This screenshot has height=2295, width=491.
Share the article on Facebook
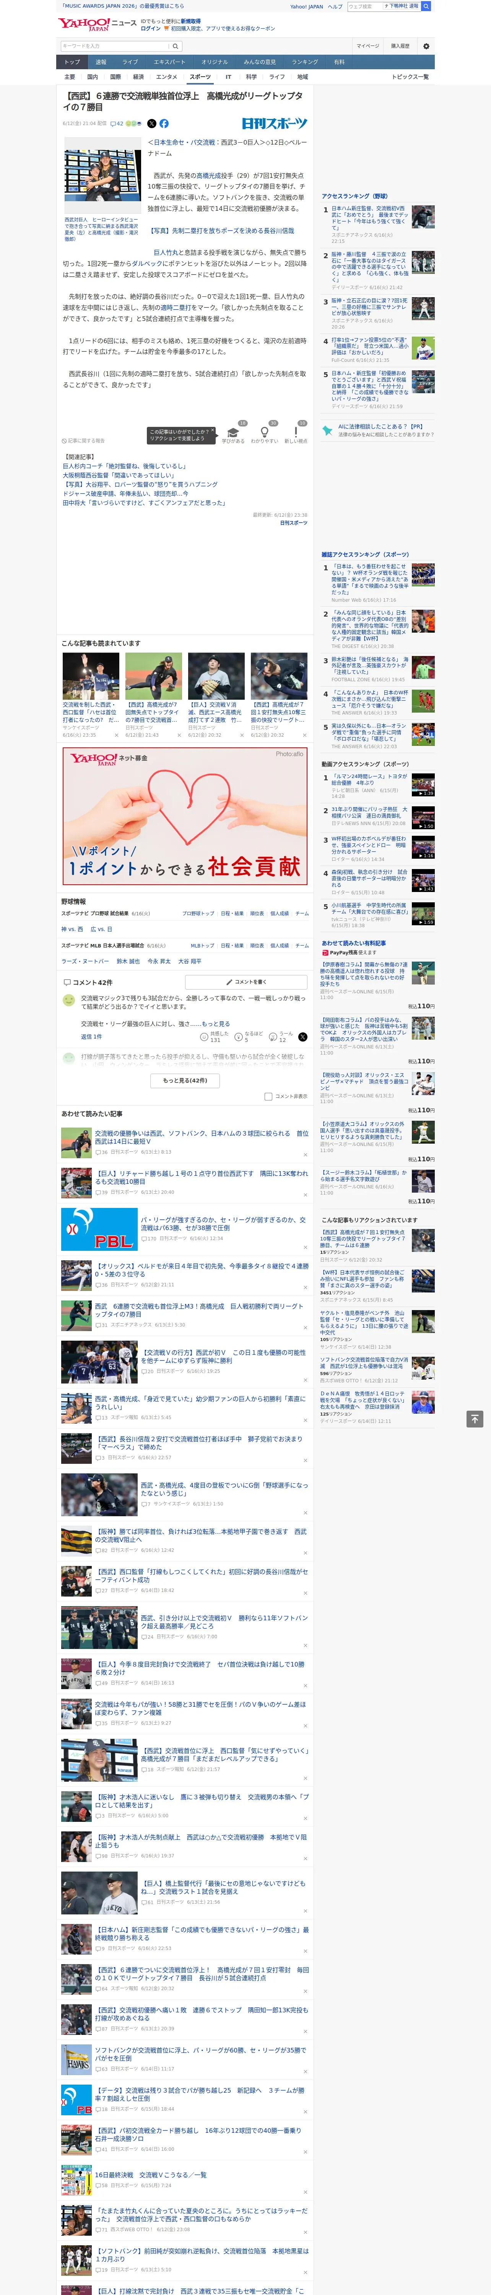(x=164, y=124)
